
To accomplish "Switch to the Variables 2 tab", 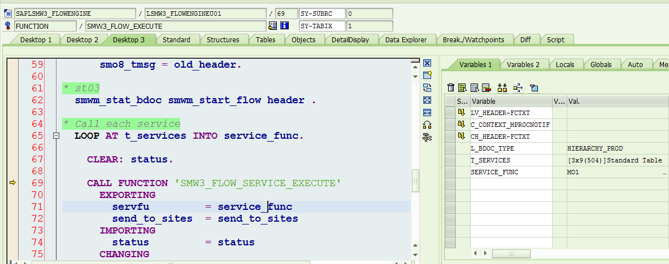I will coord(523,65).
